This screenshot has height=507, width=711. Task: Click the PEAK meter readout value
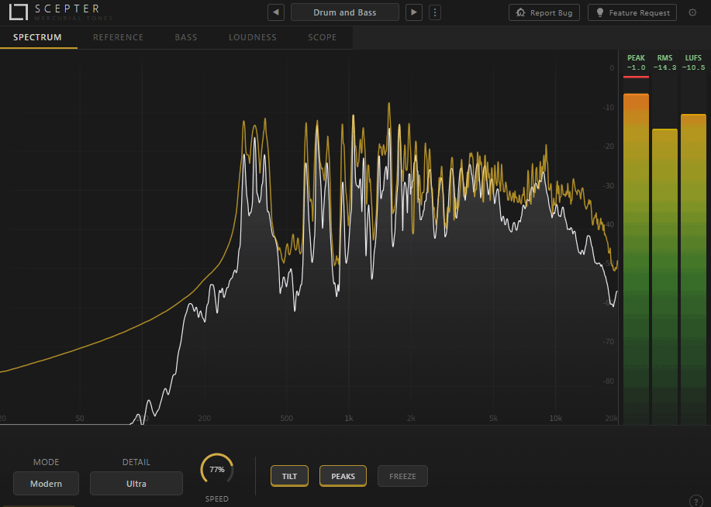point(636,67)
